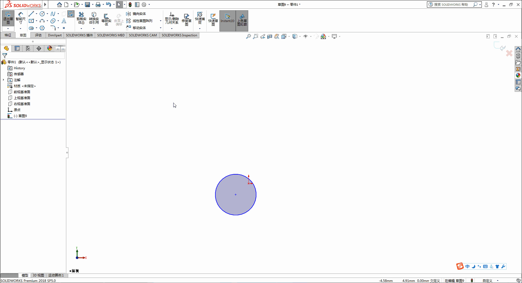The height and width of the screenshot is (283, 522).
Task: Select the Ellipse sketch tool
Action: (53, 21)
